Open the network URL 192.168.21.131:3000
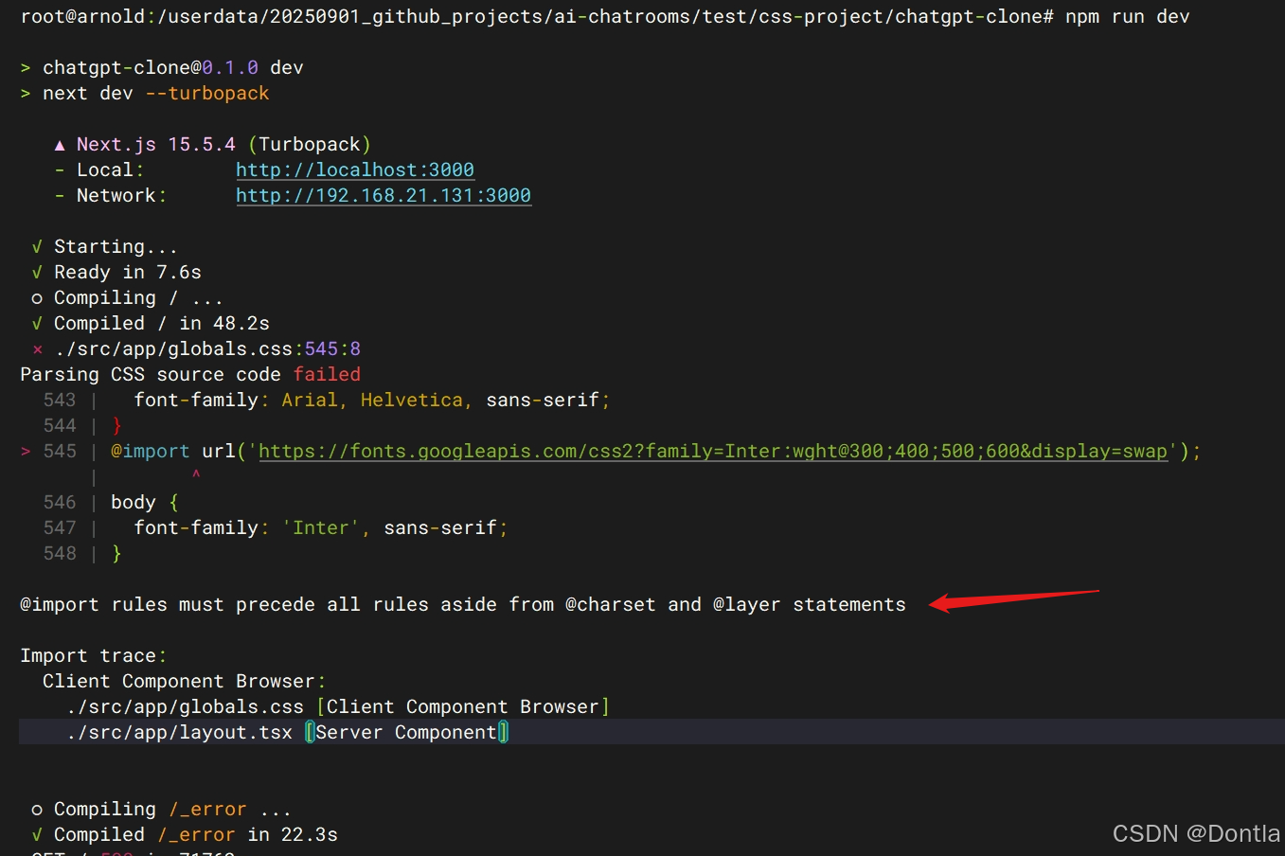The height and width of the screenshot is (856, 1285). (383, 195)
